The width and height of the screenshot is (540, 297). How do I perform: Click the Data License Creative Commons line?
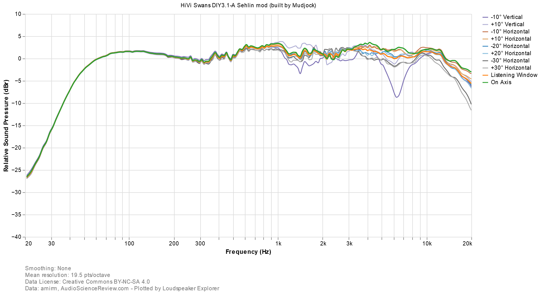click(87, 282)
